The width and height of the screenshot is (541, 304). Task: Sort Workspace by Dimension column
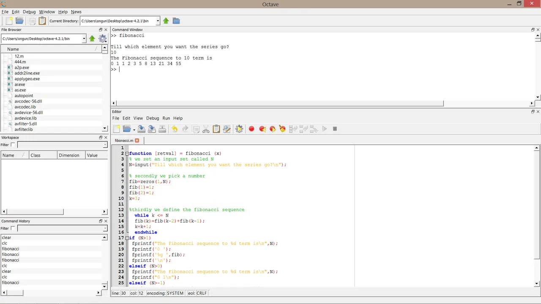point(71,155)
